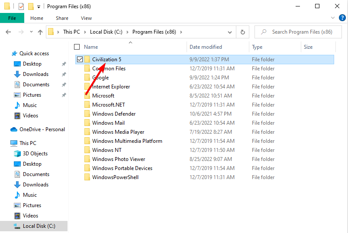This screenshot has width=348, height=233.
Task: Click Local Disk (C:) in the address bar
Action: click(106, 32)
